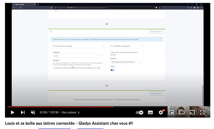The image size is (214, 129).
Task: Unmute the video audio
Action: tap(33, 112)
